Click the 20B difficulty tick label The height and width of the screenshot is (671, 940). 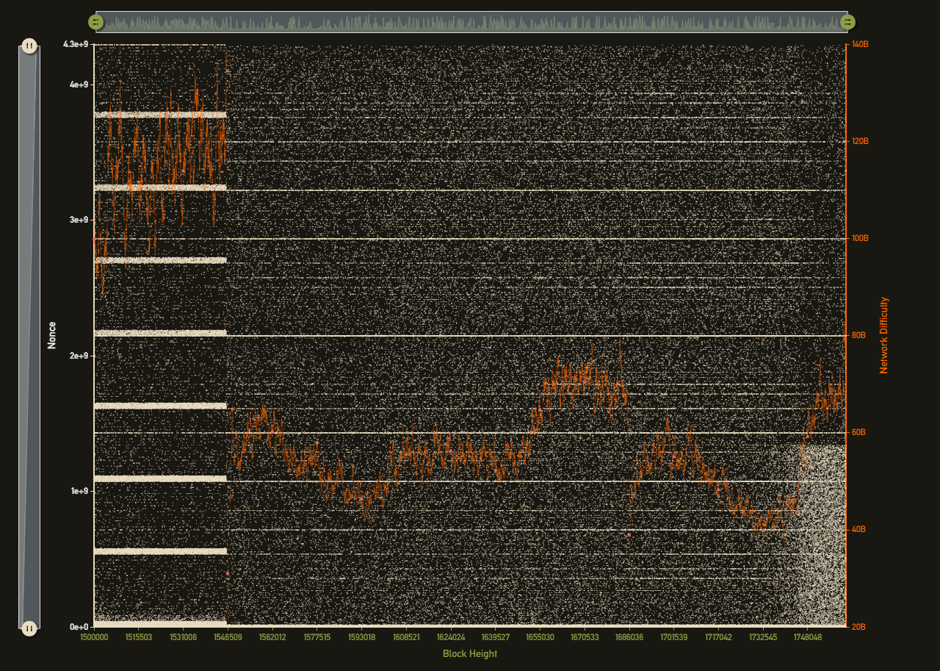[x=858, y=627]
